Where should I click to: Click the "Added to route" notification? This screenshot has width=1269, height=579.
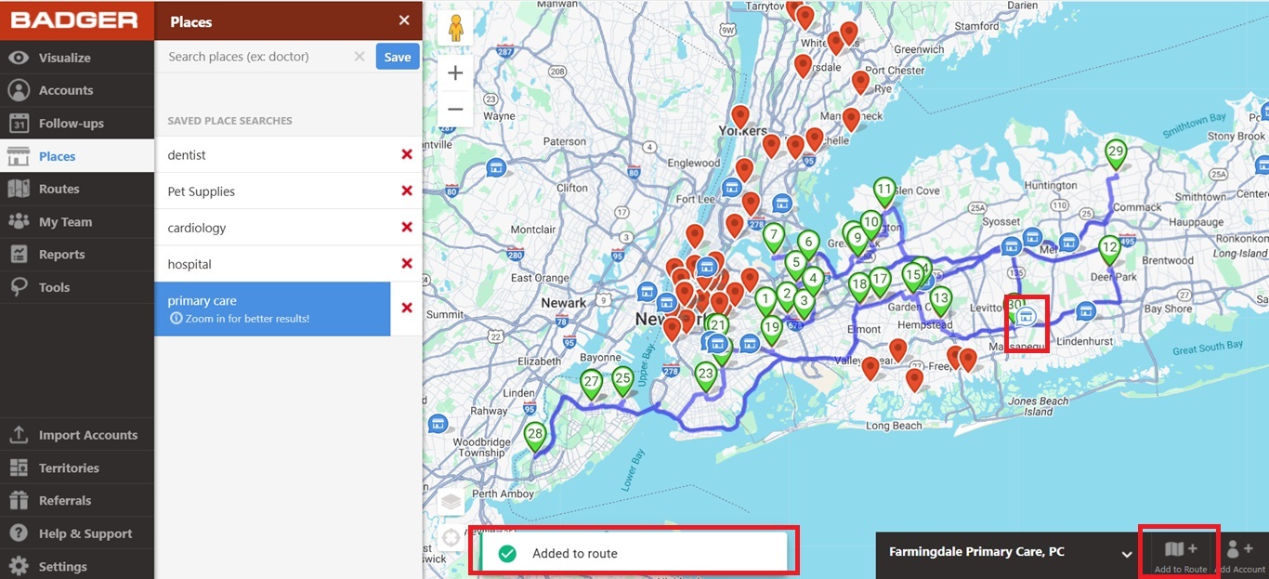coord(633,554)
